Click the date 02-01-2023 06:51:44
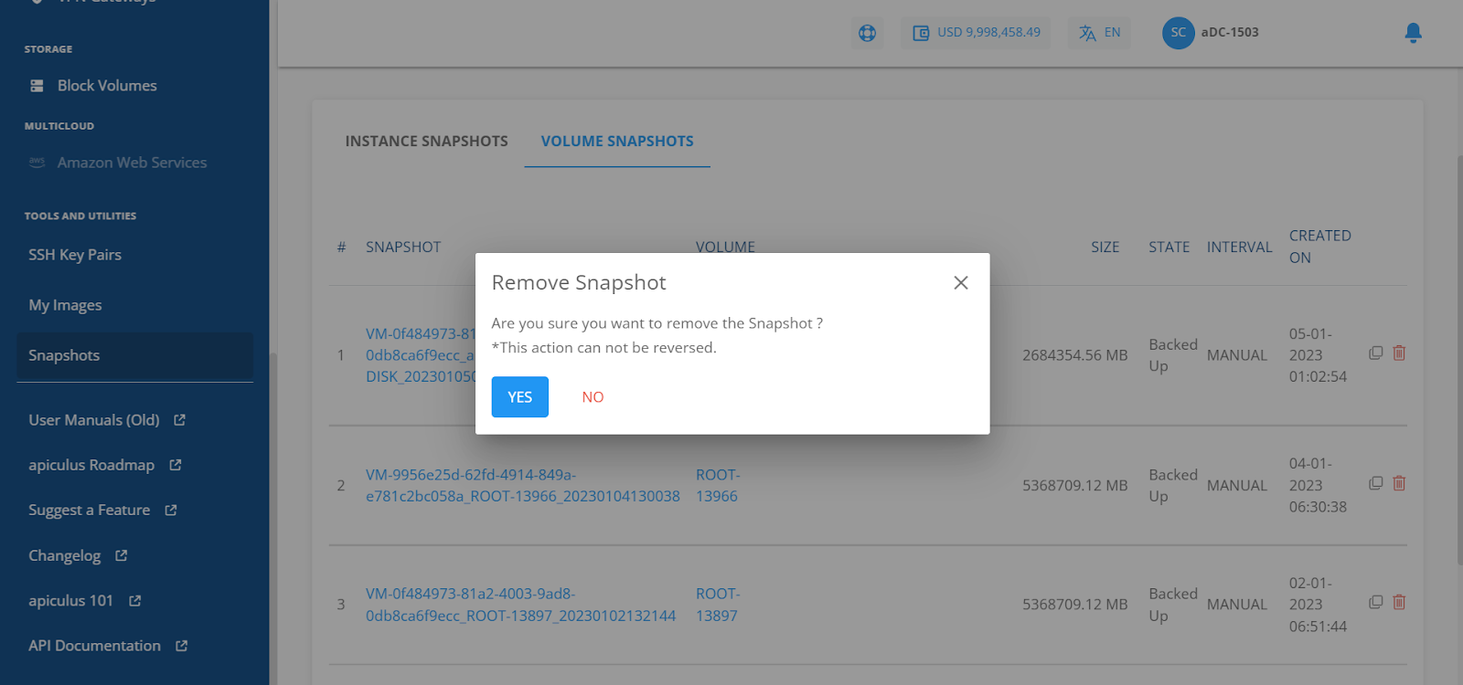Image resolution: width=1463 pixels, height=685 pixels. click(x=1318, y=605)
